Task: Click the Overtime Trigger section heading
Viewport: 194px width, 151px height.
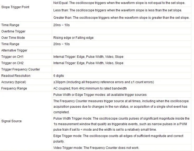Action: (13, 31)
